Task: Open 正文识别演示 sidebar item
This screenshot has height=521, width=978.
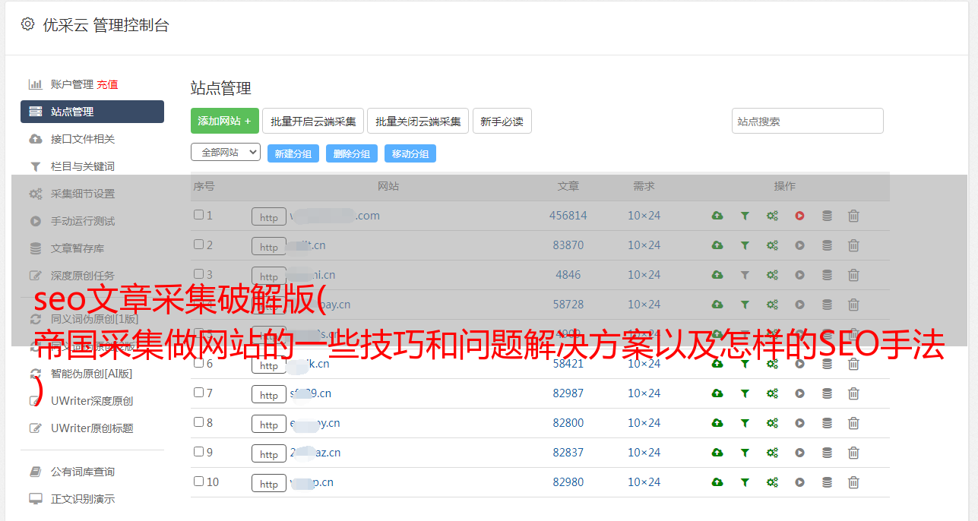Action: [x=83, y=500]
